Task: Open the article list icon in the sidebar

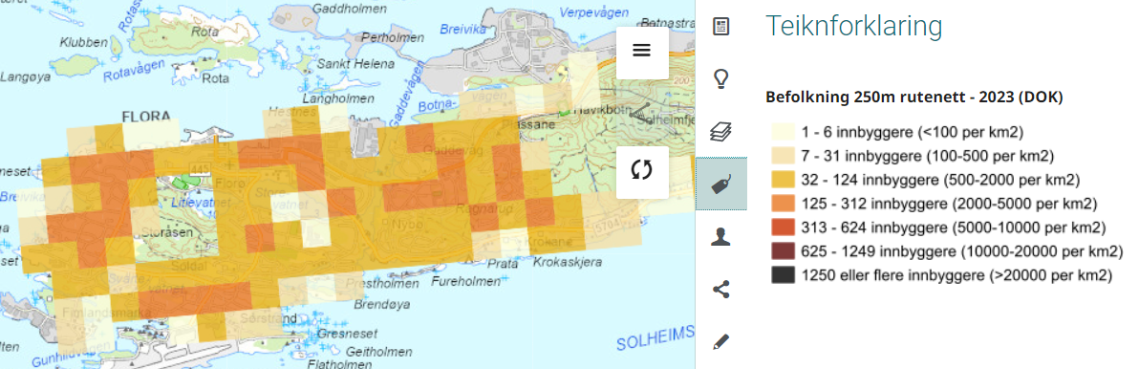Action: pos(720,27)
